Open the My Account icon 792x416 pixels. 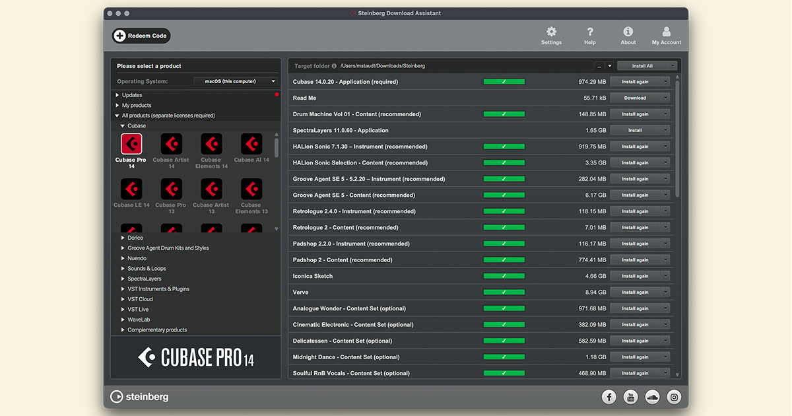tap(667, 32)
